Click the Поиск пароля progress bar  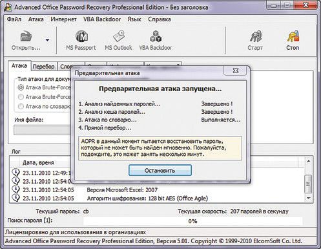point(192,221)
